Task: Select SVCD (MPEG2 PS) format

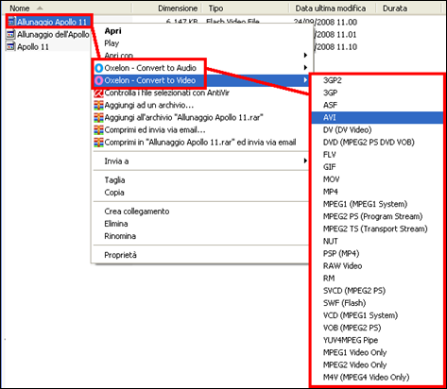Action: pyautogui.click(x=354, y=291)
